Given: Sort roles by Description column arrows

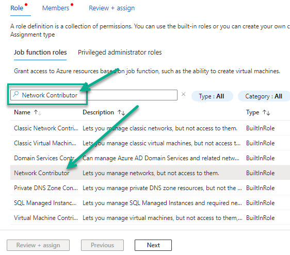Looking at the screenshot, I should click(x=121, y=112).
